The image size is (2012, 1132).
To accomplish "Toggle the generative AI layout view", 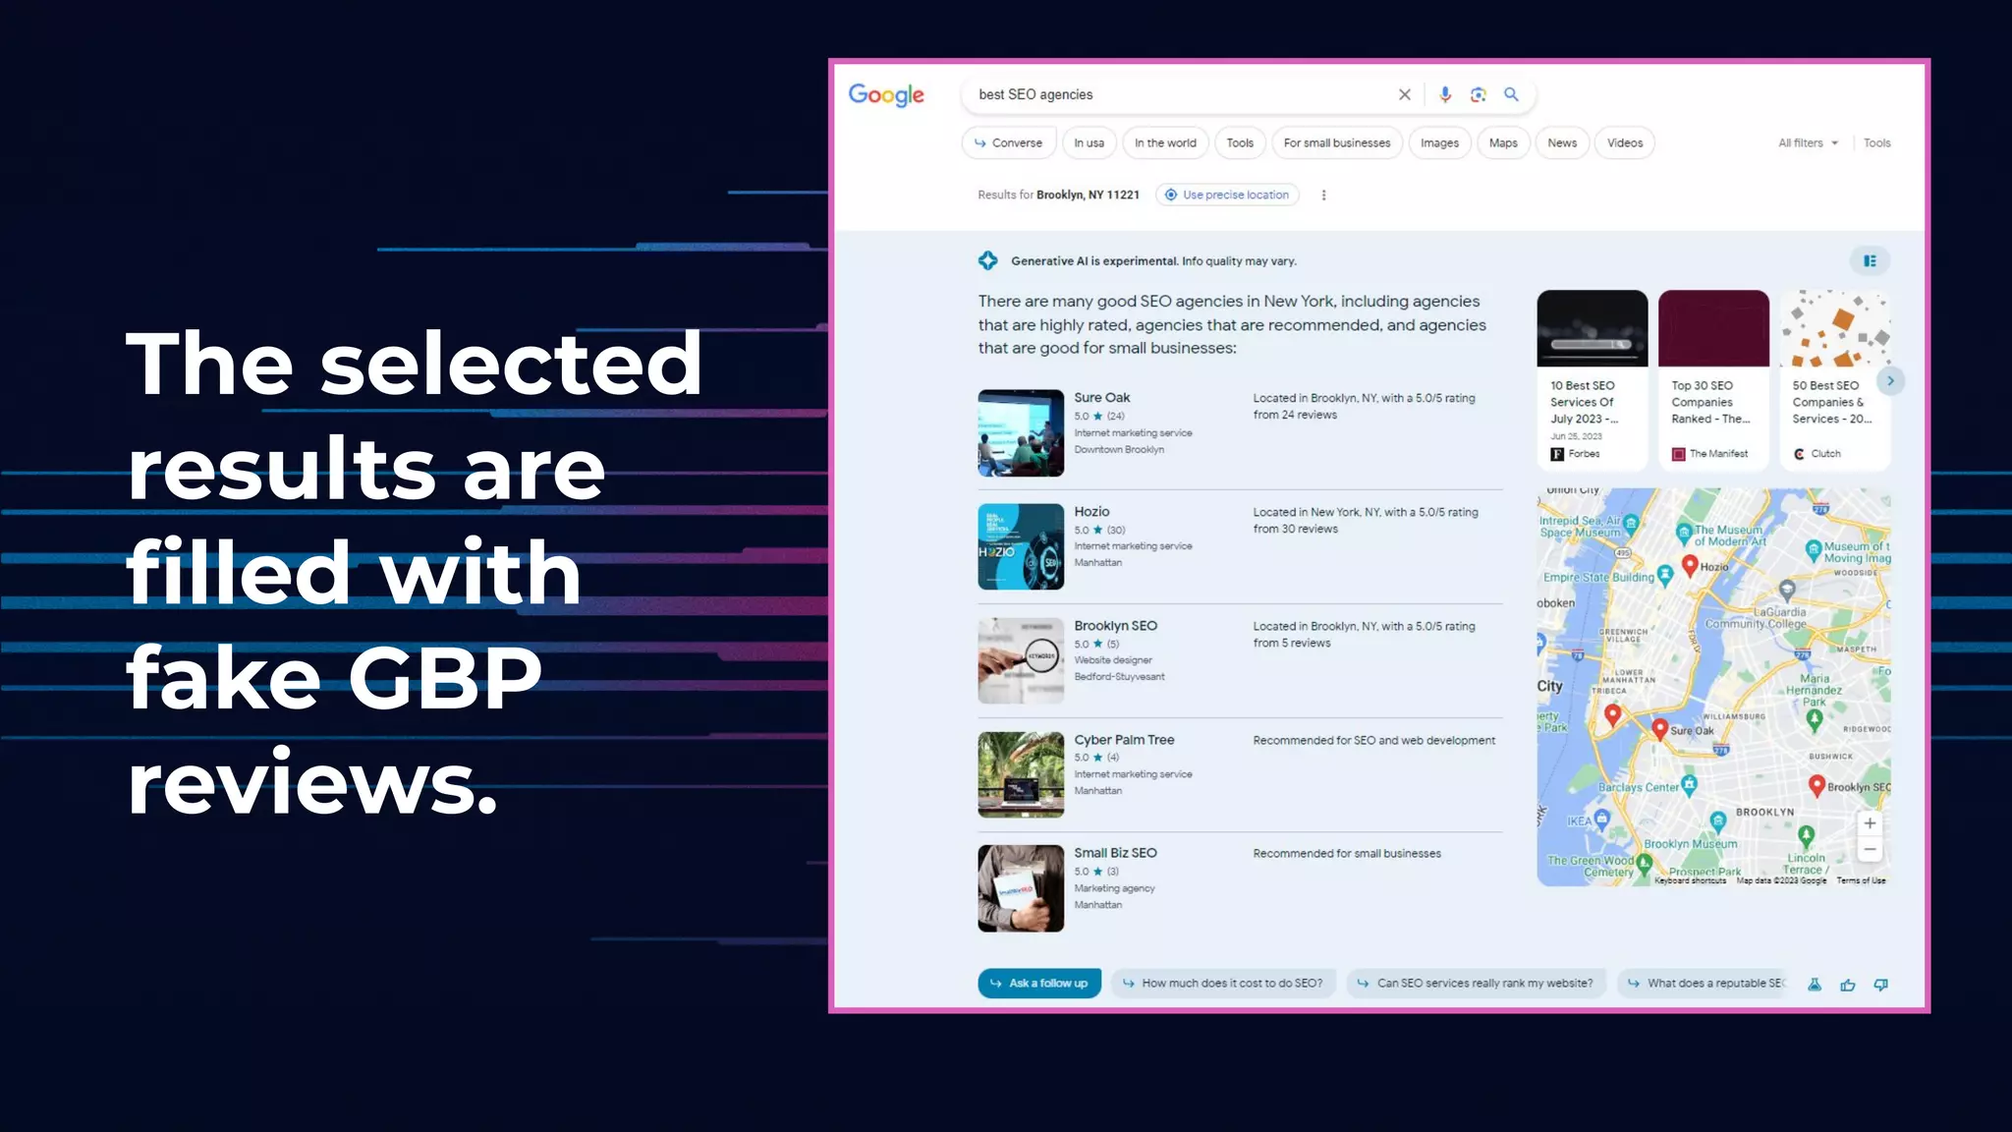I will point(1870,260).
